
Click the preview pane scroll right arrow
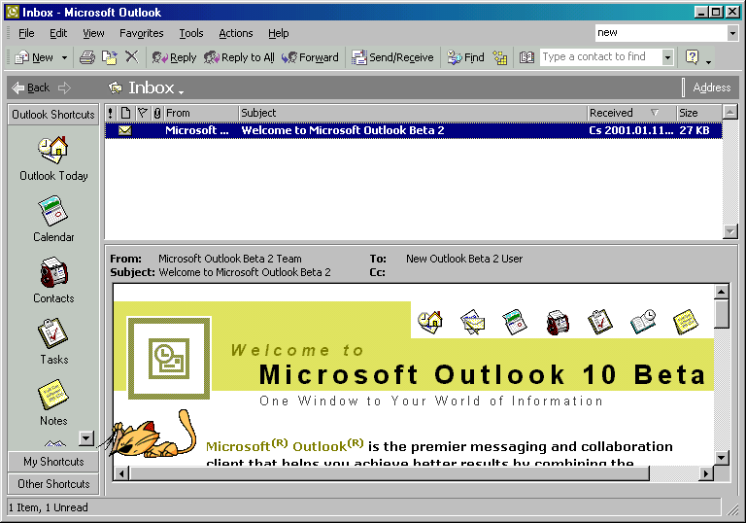706,473
